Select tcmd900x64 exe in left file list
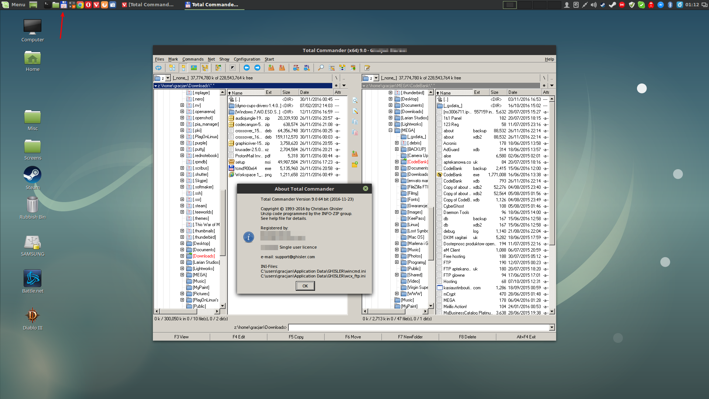 [x=287, y=168]
